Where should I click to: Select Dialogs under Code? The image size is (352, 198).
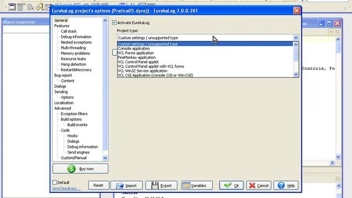coord(73,141)
